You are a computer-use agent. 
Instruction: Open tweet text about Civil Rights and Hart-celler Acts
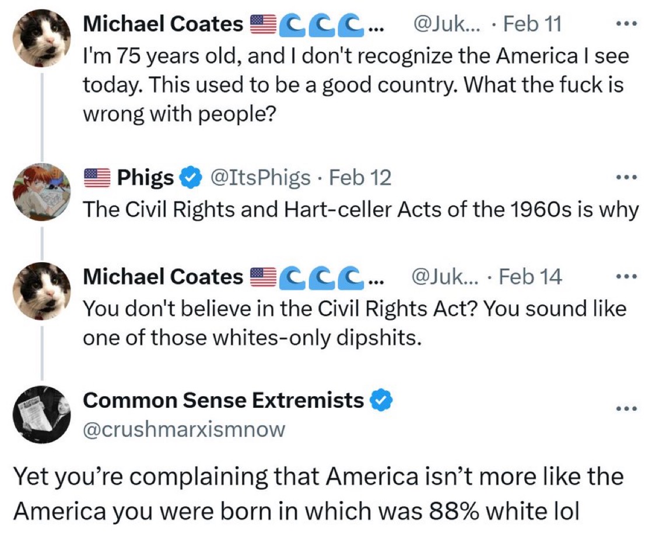(360, 209)
